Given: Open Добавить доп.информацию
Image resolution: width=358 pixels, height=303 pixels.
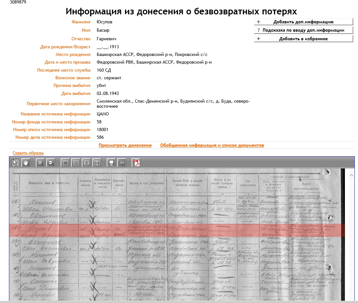Looking at the screenshot, I should pyautogui.click(x=303, y=21).
